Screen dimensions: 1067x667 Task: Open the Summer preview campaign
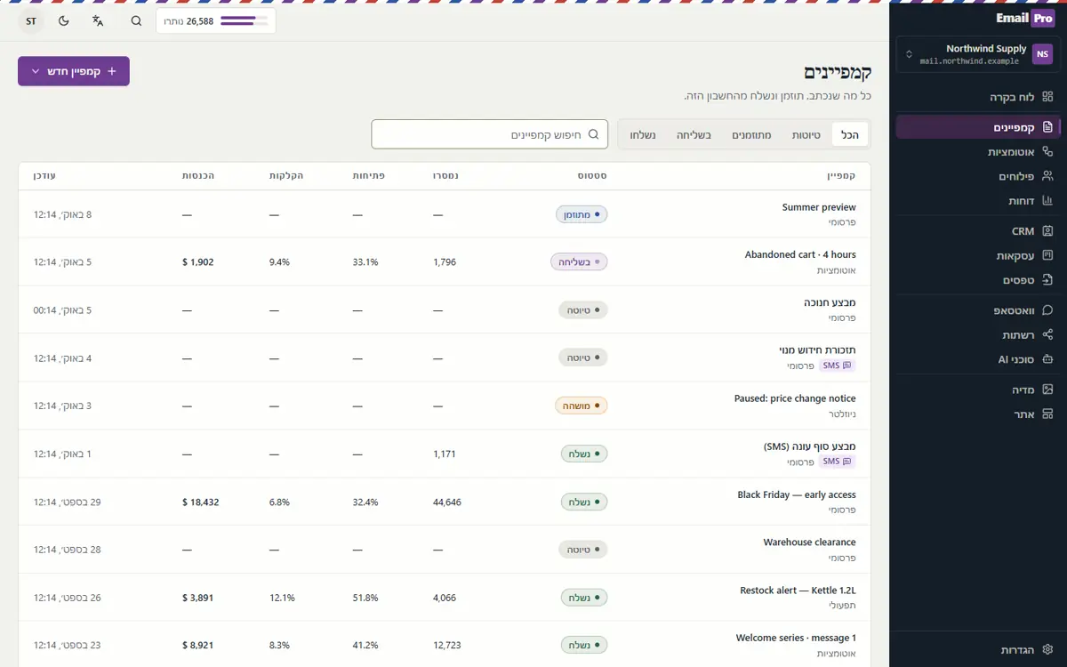[819, 207]
